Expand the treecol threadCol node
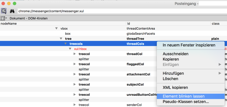This screenshot has width=227, height=107. pos(75,54)
